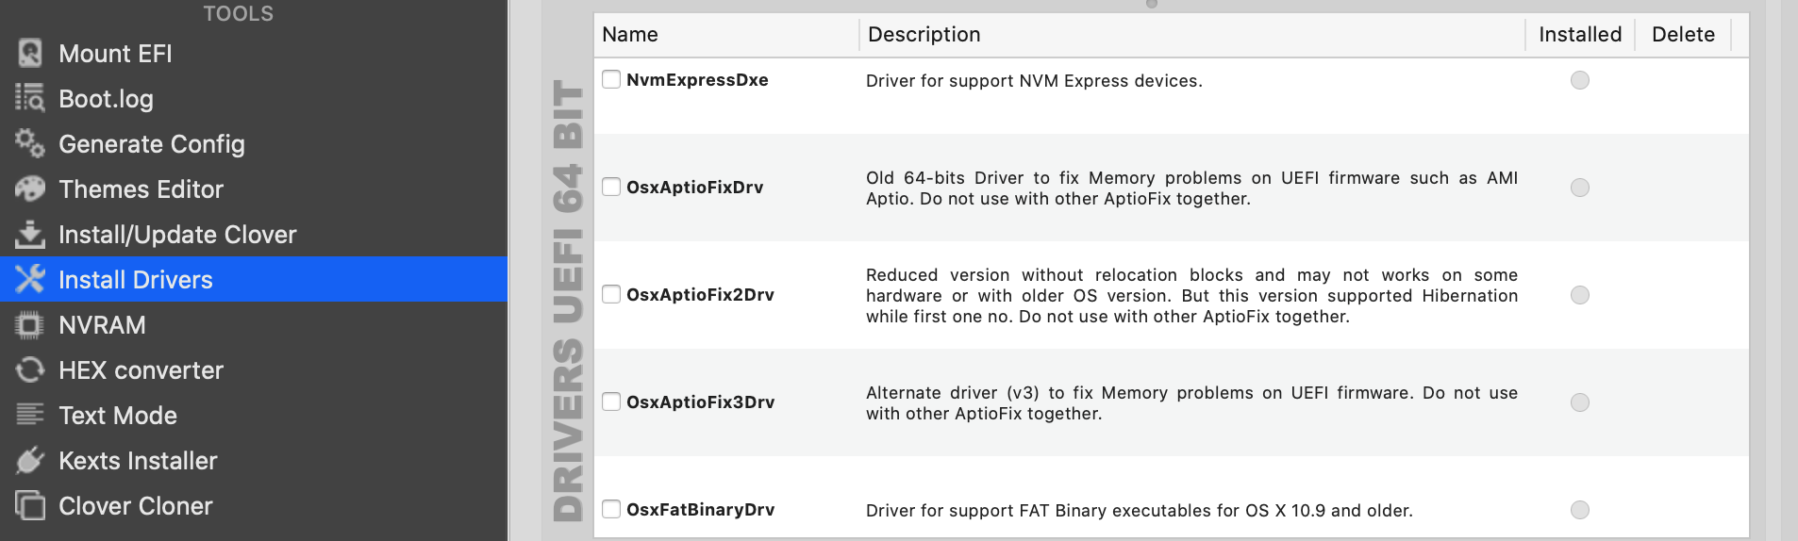This screenshot has height=541, width=1798.
Task: Open the Text Mode tool
Action: [x=118, y=416]
